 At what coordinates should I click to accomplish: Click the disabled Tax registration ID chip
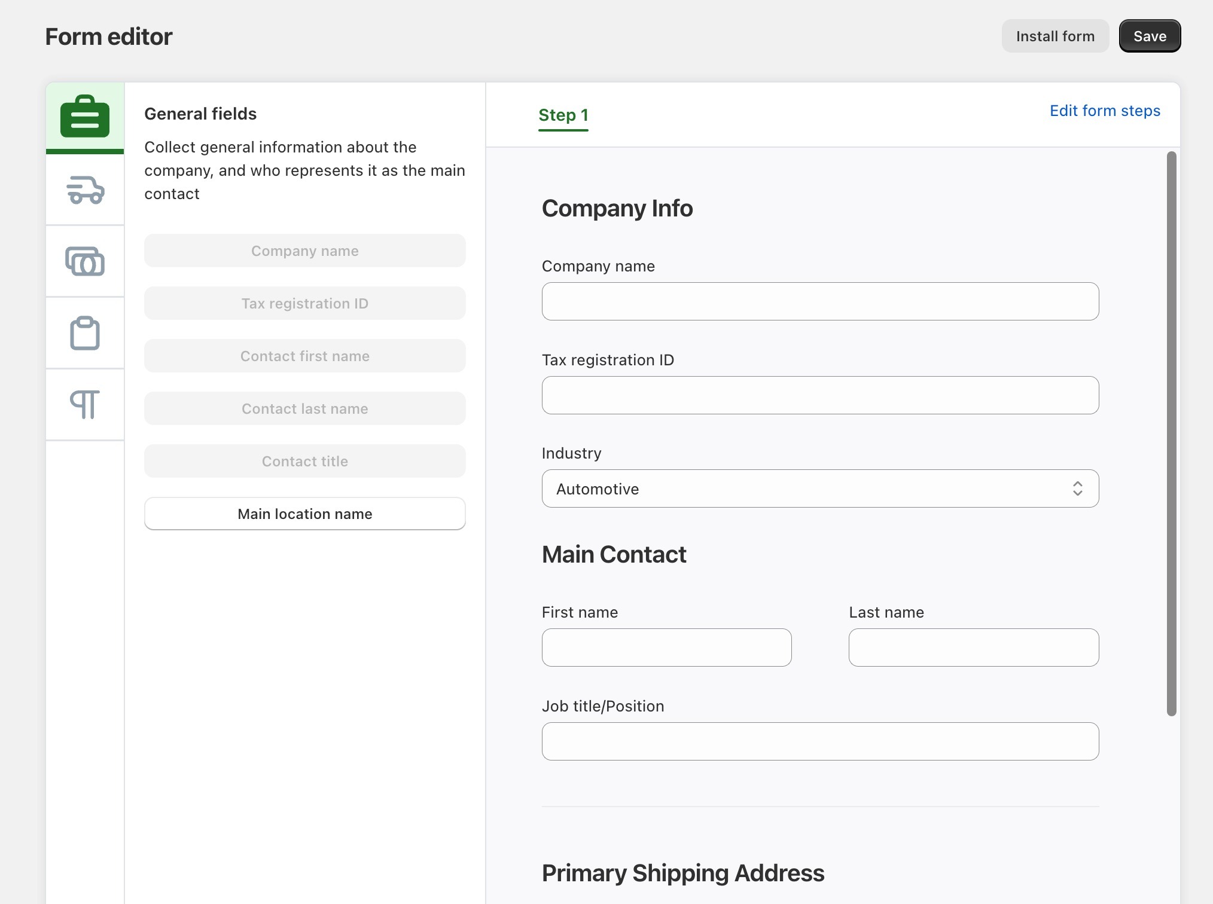[305, 303]
